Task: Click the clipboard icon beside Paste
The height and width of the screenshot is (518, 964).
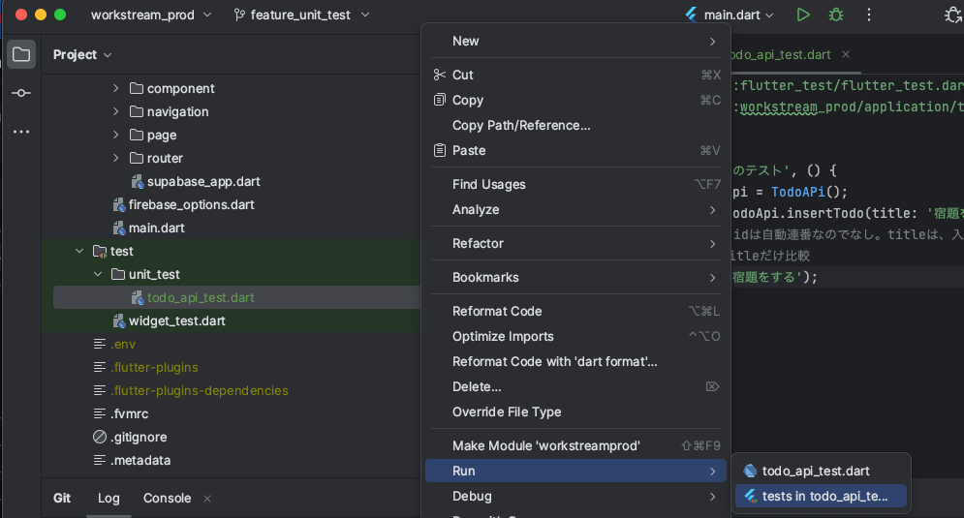Action: click(x=440, y=150)
